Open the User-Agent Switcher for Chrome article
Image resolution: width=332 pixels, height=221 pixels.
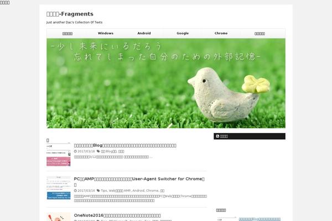(139, 179)
